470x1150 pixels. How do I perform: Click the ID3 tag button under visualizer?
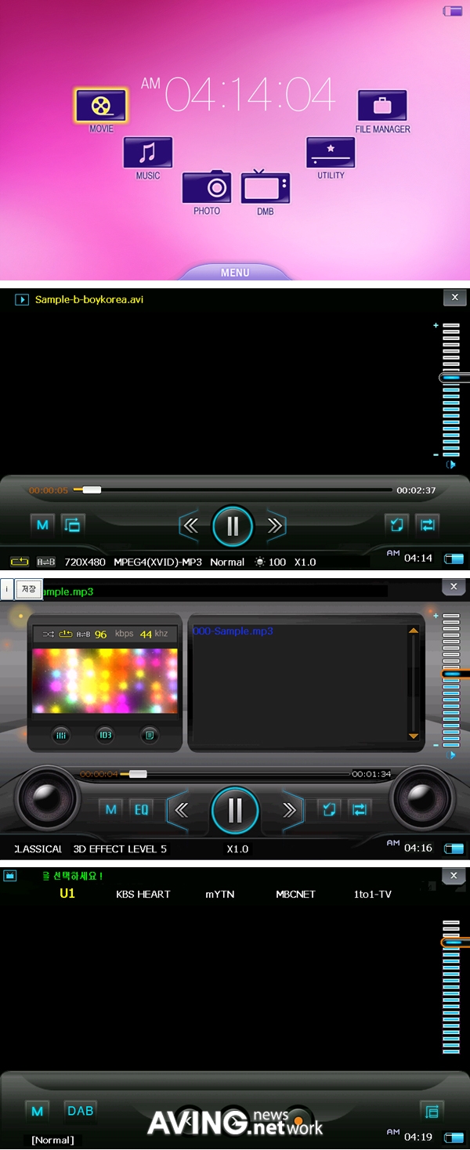click(105, 735)
